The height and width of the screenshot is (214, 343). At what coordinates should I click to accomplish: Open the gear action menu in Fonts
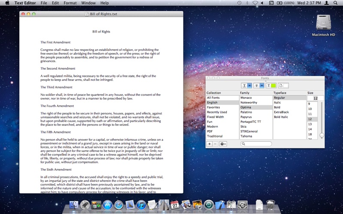(x=223, y=144)
